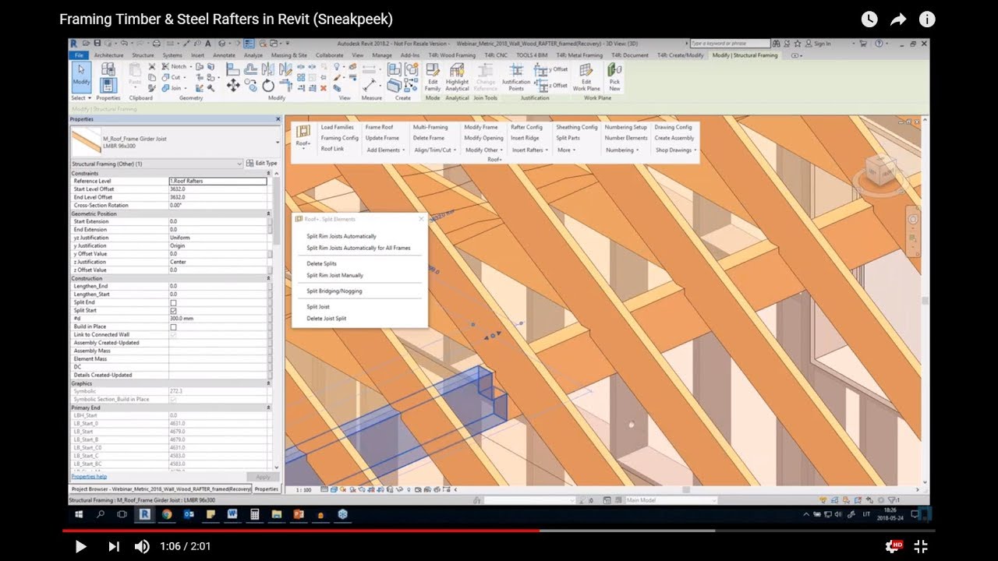Viewport: 998px width, 561px height.
Task: Open the Modify Other dropdown
Action: [x=483, y=150]
